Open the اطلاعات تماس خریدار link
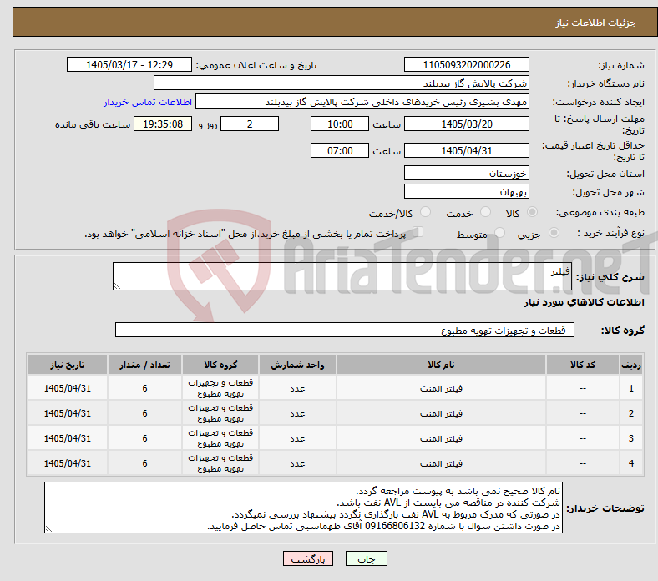The width and height of the screenshot is (658, 581). click(x=148, y=102)
